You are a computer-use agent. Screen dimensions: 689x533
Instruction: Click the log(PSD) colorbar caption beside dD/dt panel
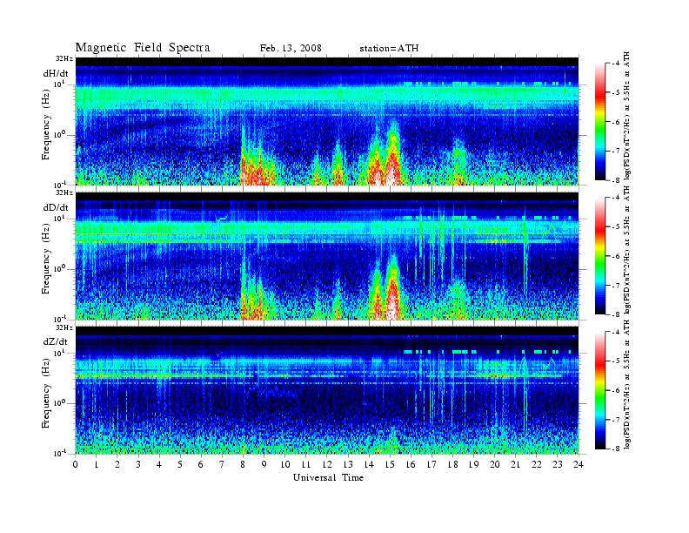tap(627, 249)
